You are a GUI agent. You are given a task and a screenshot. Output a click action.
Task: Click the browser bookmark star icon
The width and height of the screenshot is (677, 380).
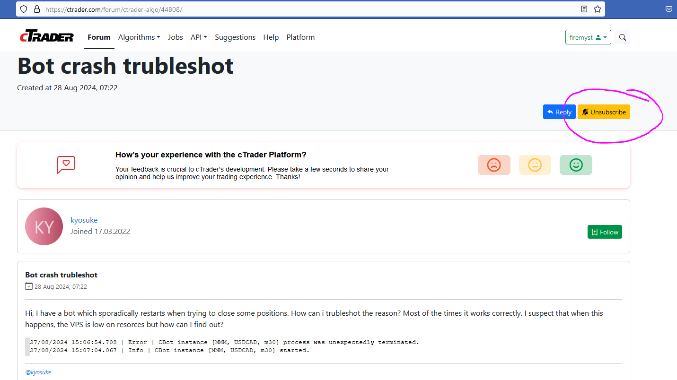[x=598, y=9]
